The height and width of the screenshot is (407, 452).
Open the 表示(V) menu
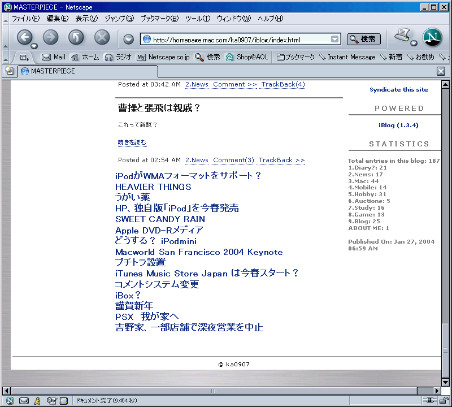[x=86, y=19]
